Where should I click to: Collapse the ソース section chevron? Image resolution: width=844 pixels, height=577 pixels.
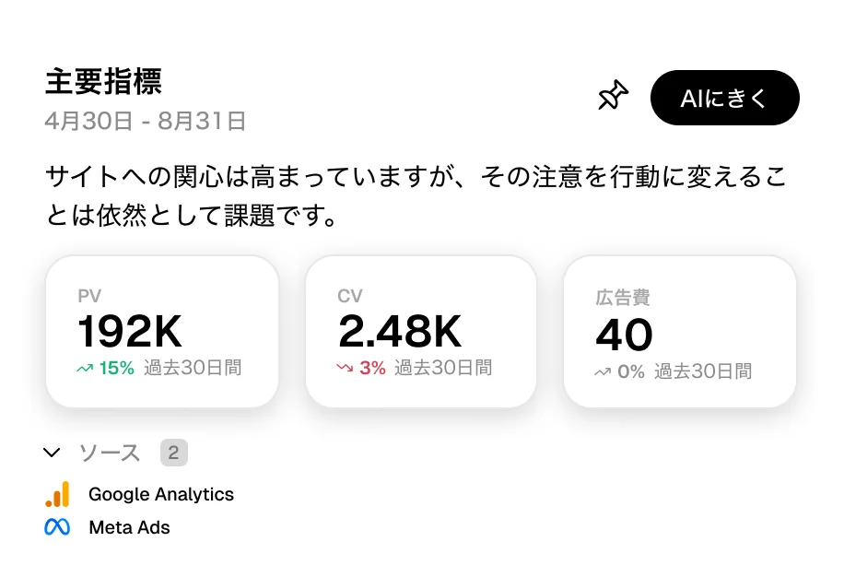pos(53,453)
